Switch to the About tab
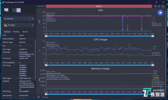The image size is (168, 100). point(25,32)
